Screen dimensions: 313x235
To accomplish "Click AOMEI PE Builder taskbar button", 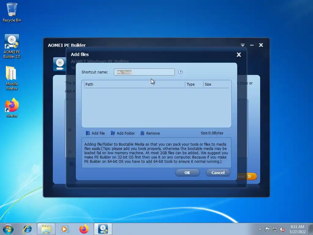I will [x=103, y=229].
